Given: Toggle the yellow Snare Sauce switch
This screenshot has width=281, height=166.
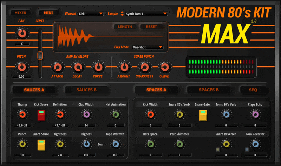Looking at the screenshot, I should tap(42, 144).
